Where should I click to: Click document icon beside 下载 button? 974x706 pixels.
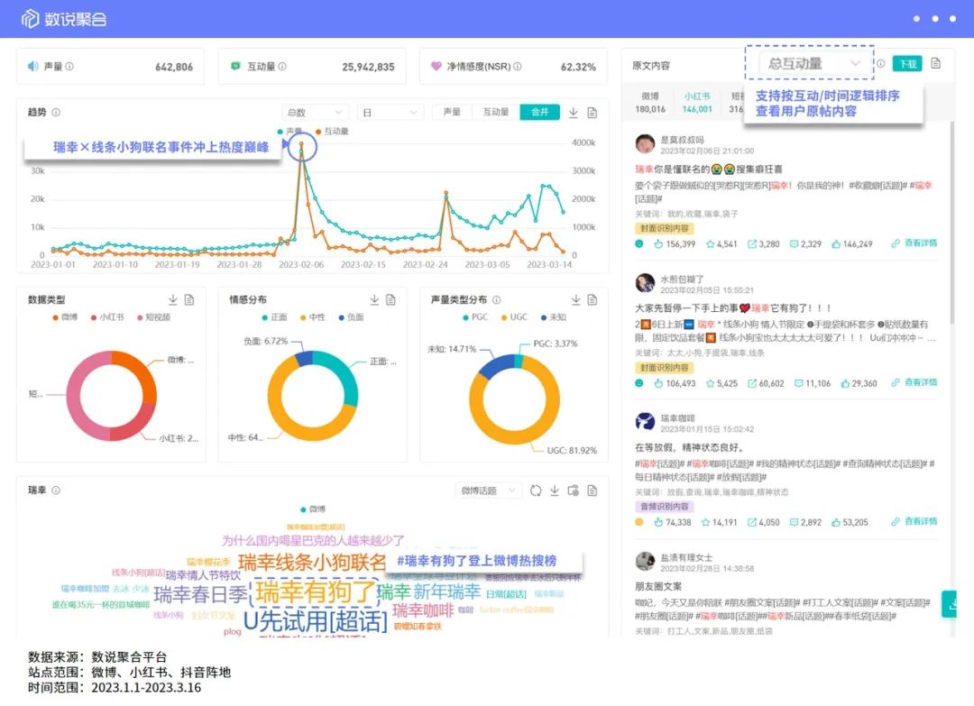(x=936, y=63)
